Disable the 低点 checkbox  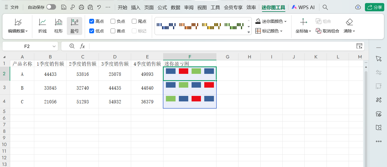pos(91,31)
